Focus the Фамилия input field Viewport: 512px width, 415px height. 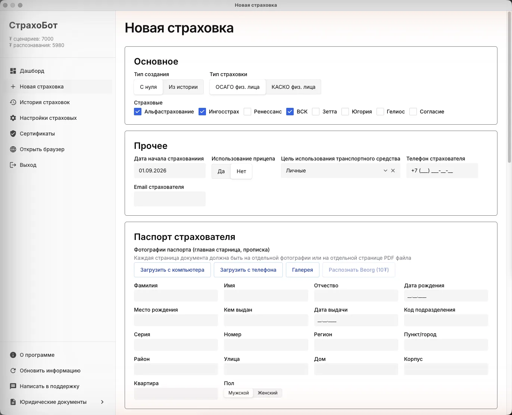tap(176, 296)
